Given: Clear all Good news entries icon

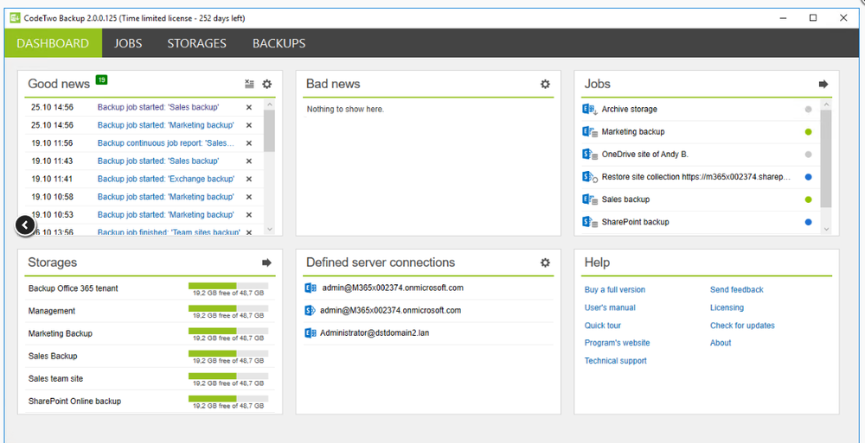Looking at the screenshot, I should (249, 85).
